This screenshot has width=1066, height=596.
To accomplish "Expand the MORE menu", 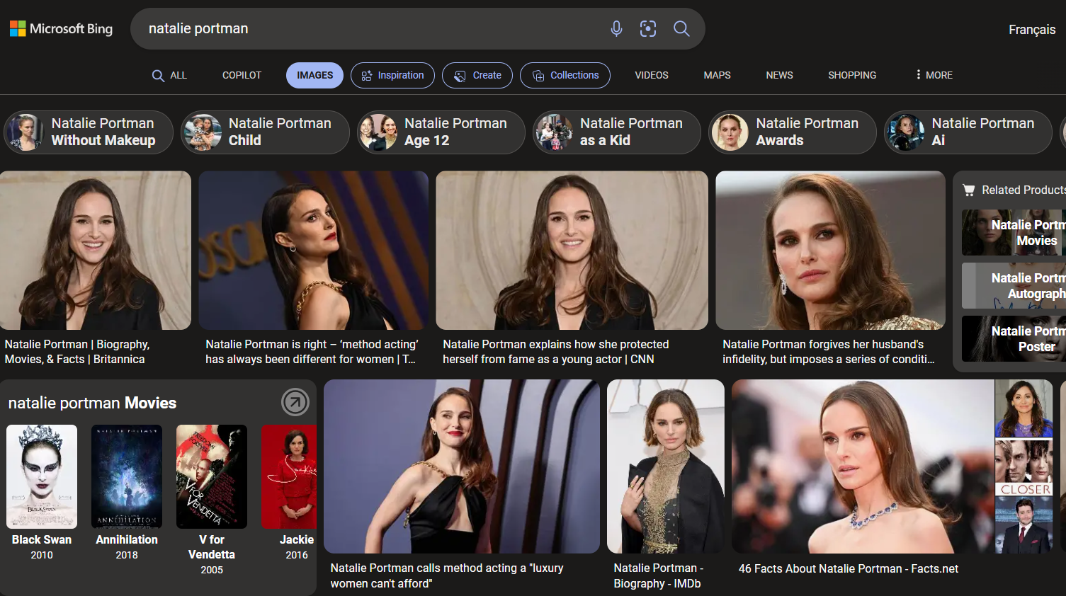I will [x=934, y=75].
